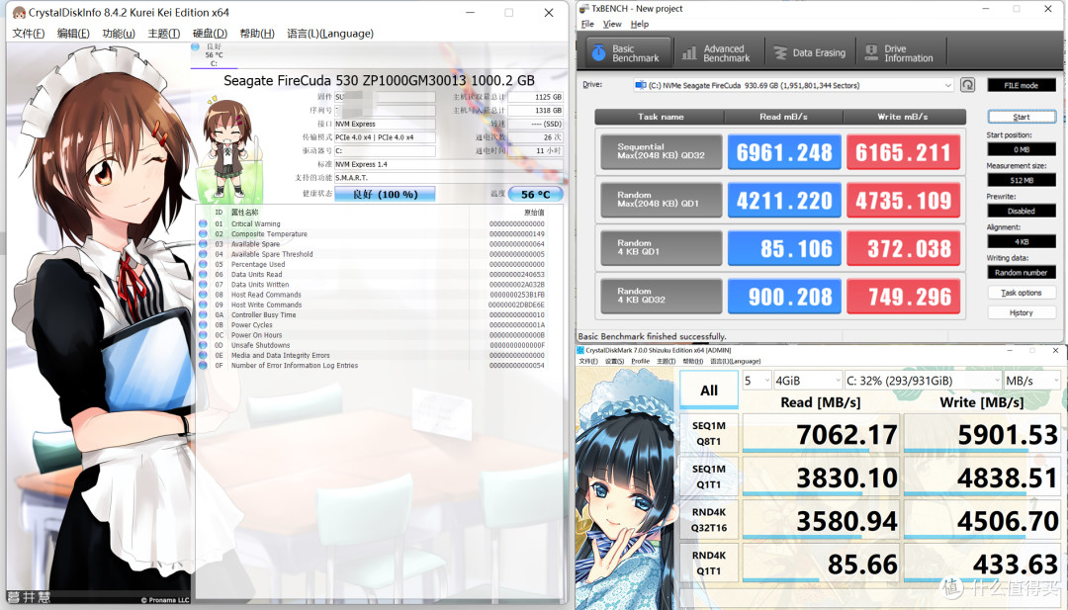Select the Host Write Commands attribute row
The height and width of the screenshot is (610, 1068).
pyautogui.click(x=373, y=305)
